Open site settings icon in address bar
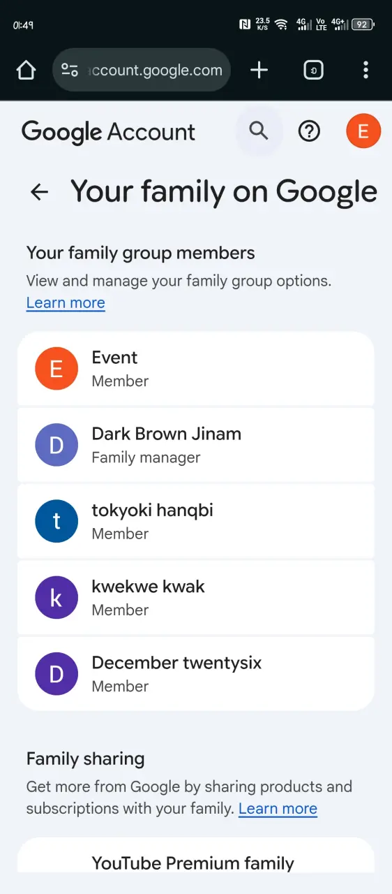This screenshot has width=392, height=894. [x=70, y=70]
